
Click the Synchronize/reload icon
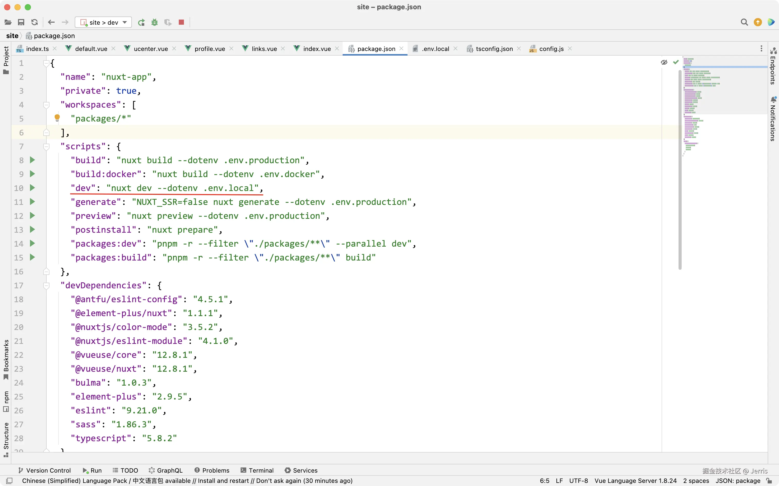pos(35,22)
